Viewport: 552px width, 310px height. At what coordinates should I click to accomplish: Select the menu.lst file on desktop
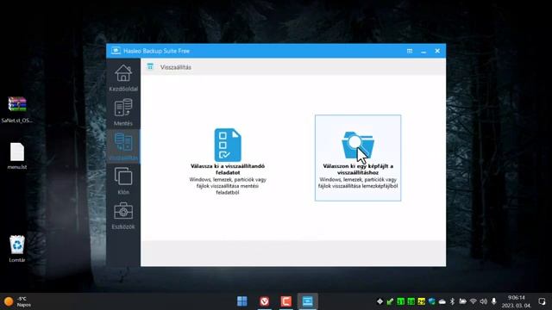click(x=17, y=156)
